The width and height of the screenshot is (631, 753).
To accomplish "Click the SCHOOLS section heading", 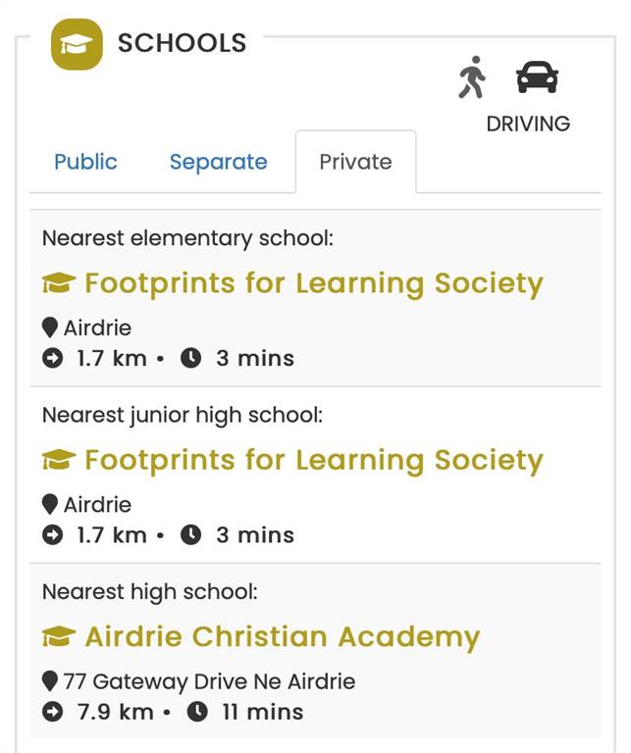I will coord(182,43).
